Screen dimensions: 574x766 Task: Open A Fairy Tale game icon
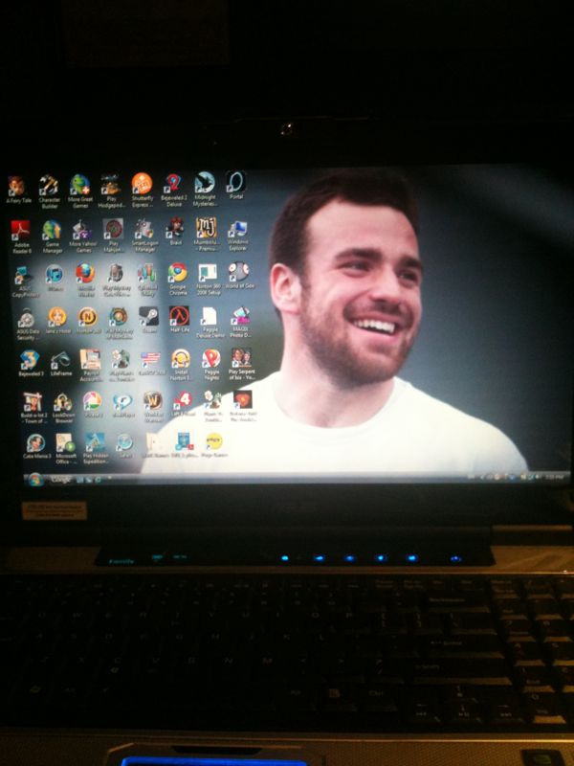[17, 185]
